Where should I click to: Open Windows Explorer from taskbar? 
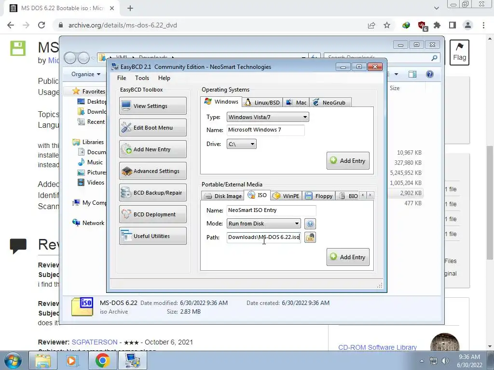point(43,360)
